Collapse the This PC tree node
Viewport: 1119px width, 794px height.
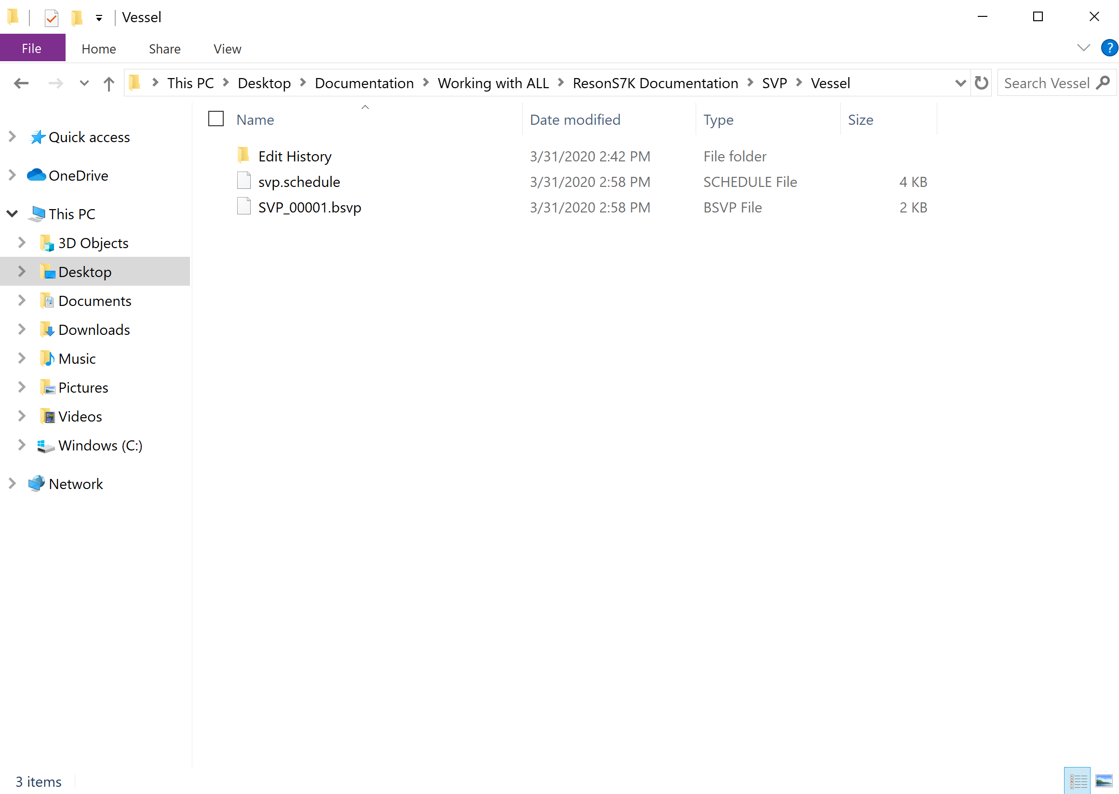(x=12, y=213)
